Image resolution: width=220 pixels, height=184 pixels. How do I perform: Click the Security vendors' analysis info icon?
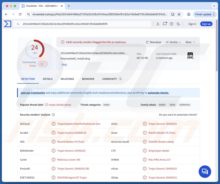point(53,115)
